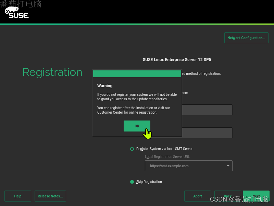
Task: Dismiss the Warning dialog with OK
Action: click(x=137, y=126)
